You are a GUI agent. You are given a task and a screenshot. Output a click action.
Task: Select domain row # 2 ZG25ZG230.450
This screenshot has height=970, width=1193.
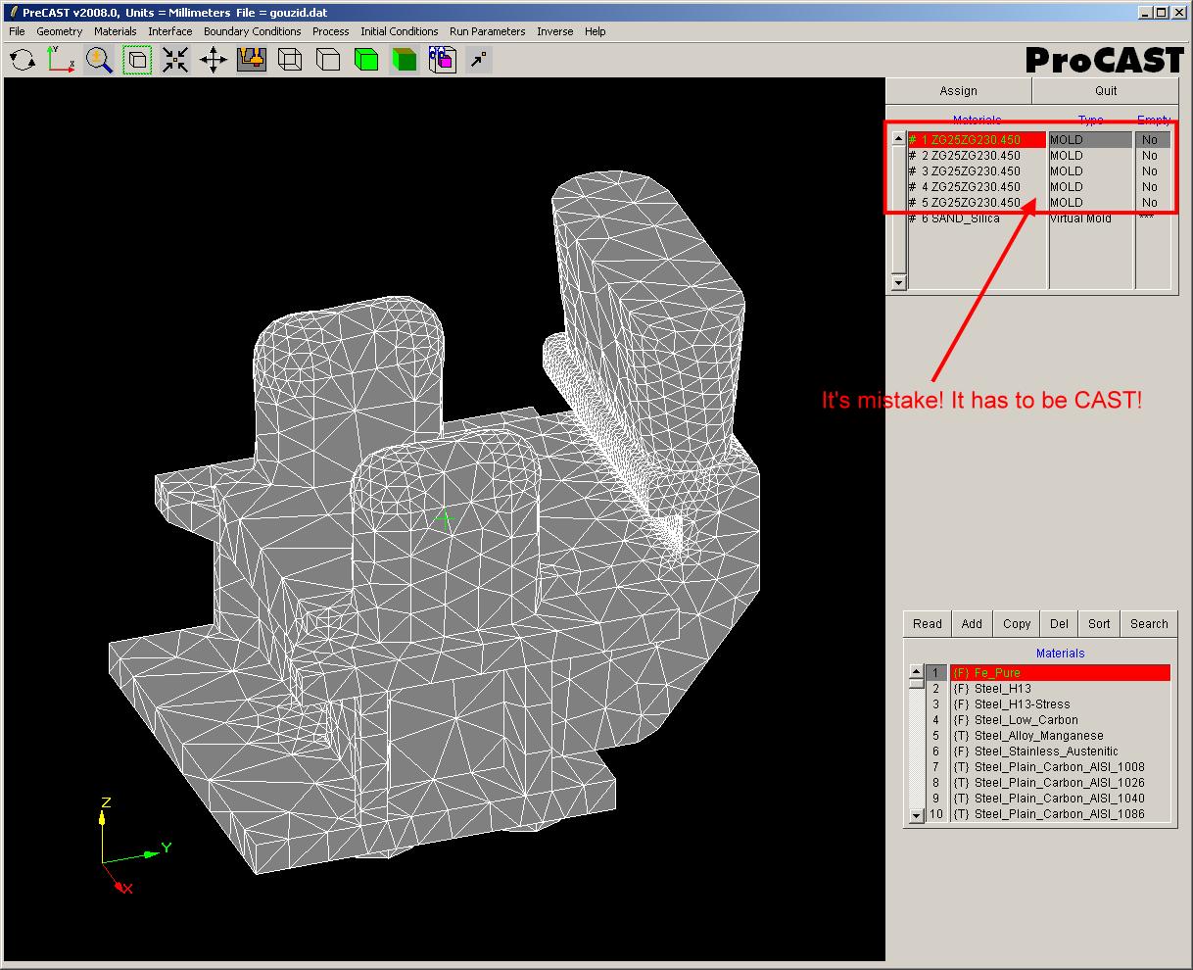coord(977,156)
